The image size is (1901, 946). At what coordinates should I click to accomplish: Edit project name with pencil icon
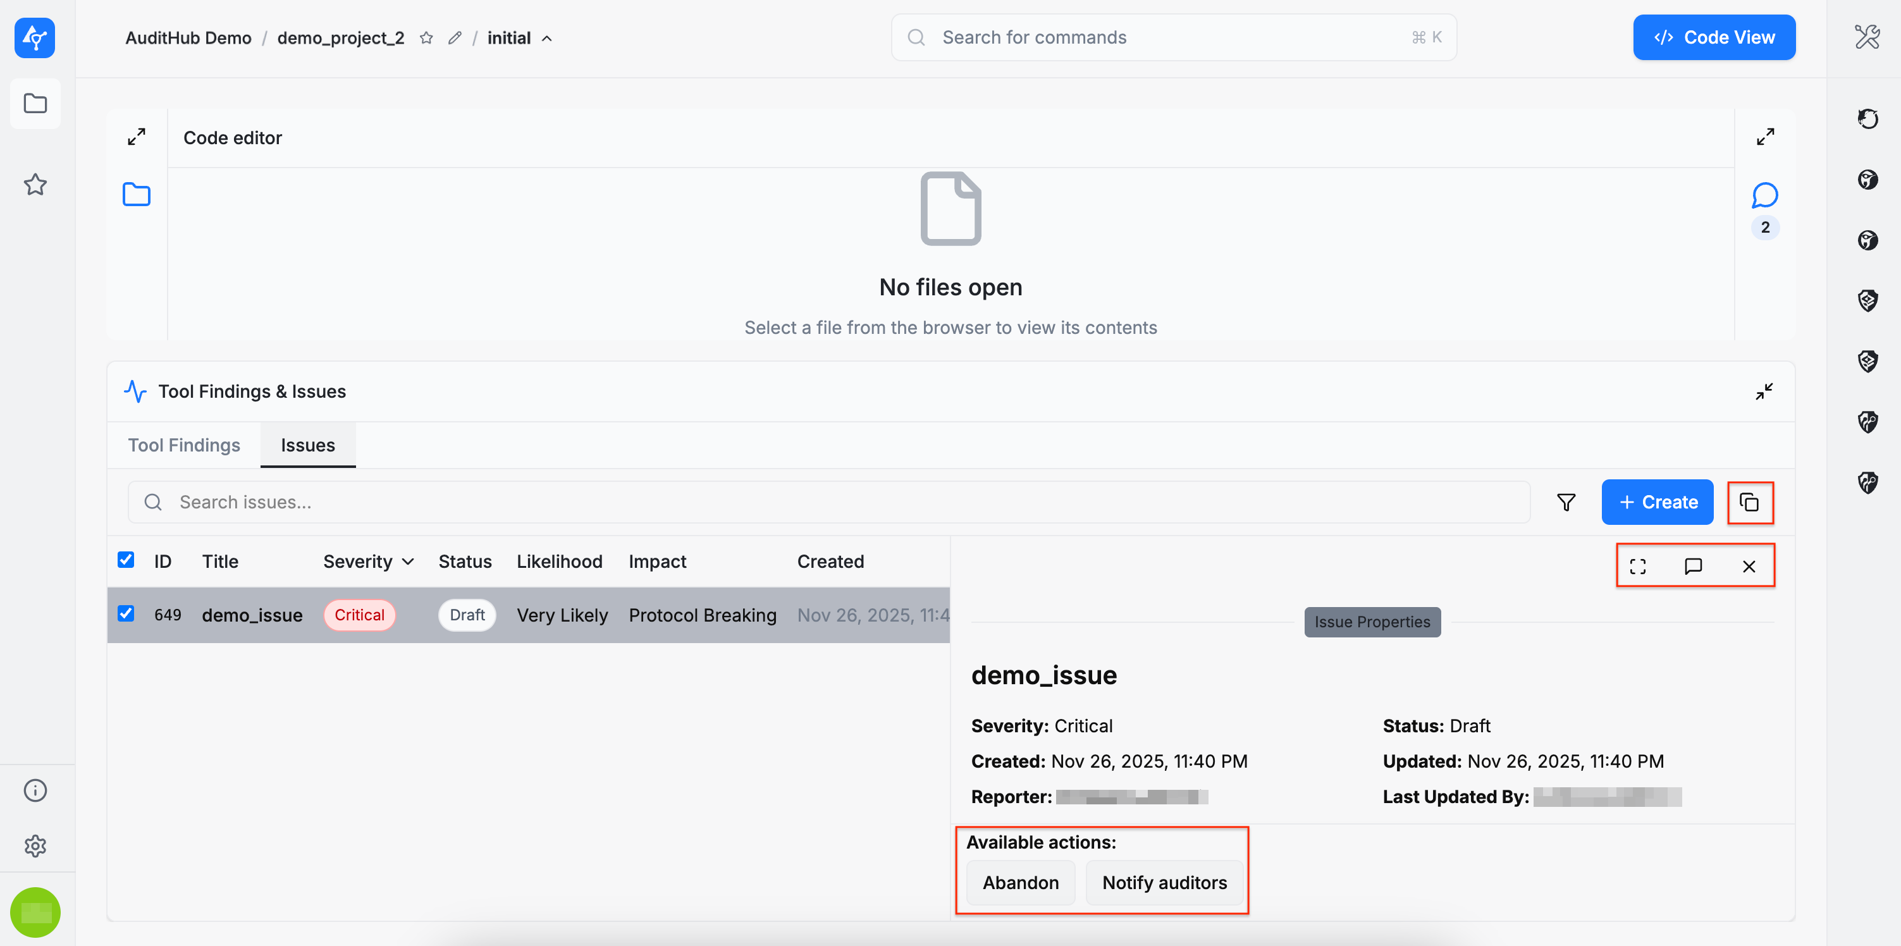(x=455, y=38)
